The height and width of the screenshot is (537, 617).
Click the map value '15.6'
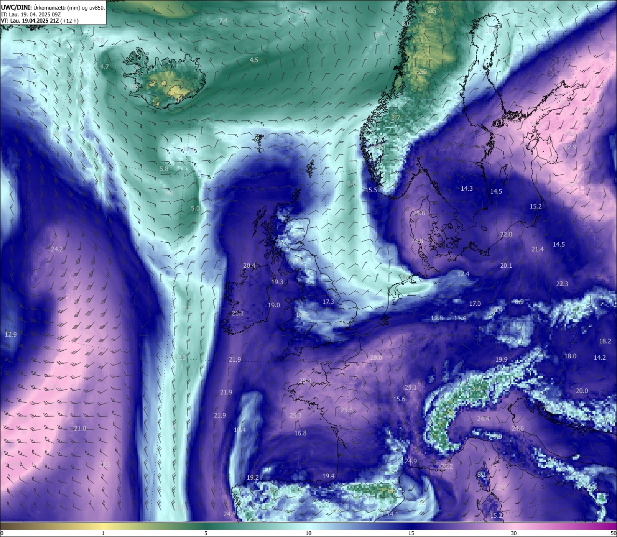(x=399, y=399)
